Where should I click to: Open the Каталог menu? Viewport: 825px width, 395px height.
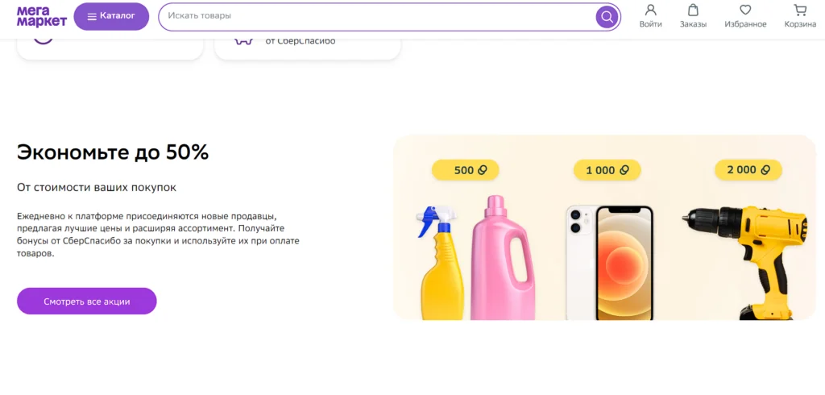coord(111,16)
